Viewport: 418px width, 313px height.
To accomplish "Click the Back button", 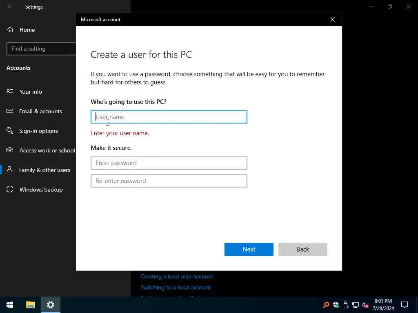I will (303, 249).
